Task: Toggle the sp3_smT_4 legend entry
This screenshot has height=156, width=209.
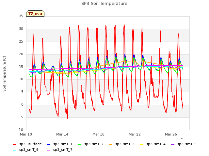Action: click(x=153, y=144)
